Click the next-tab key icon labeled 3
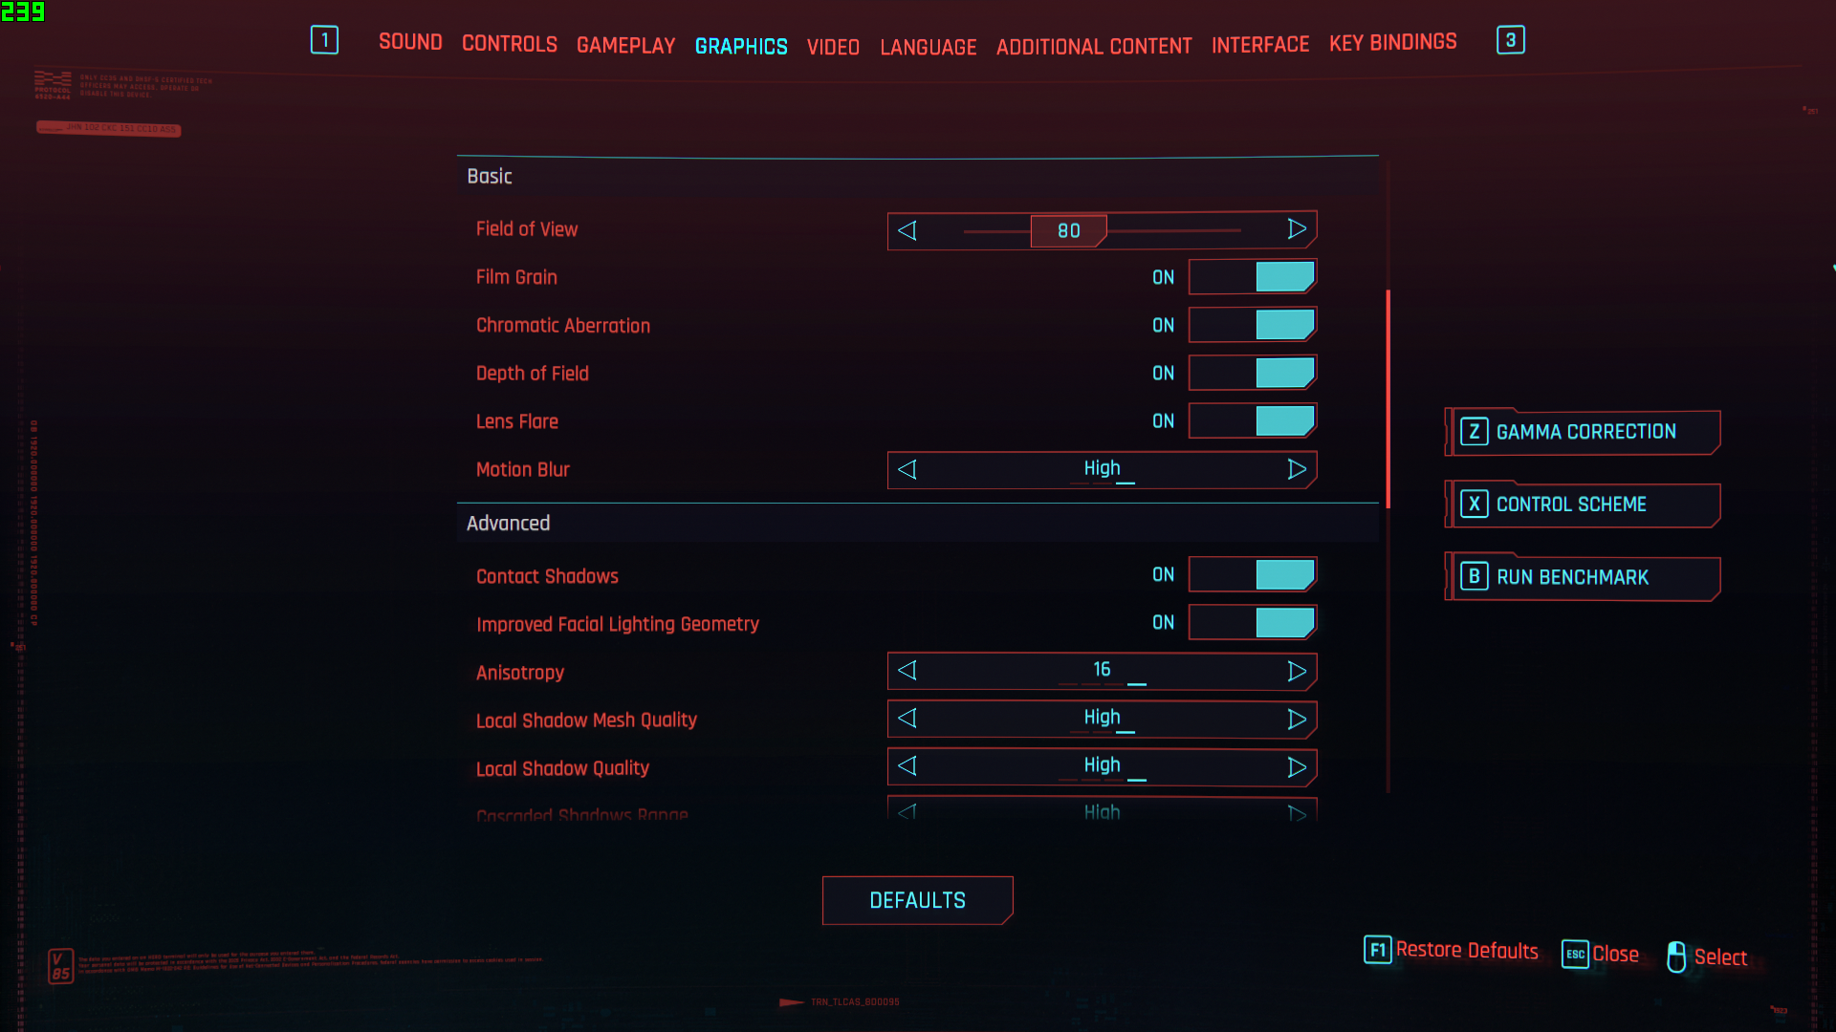The width and height of the screenshot is (1836, 1032). tap(1510, 40)
